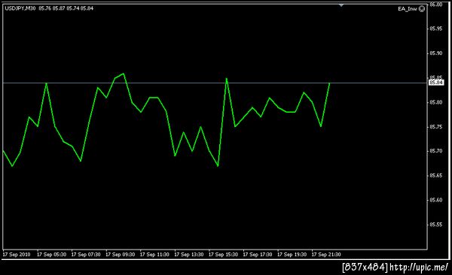Click the 86.00 price scale label
Screen dimensions: 452x275
tap(436, 5)
